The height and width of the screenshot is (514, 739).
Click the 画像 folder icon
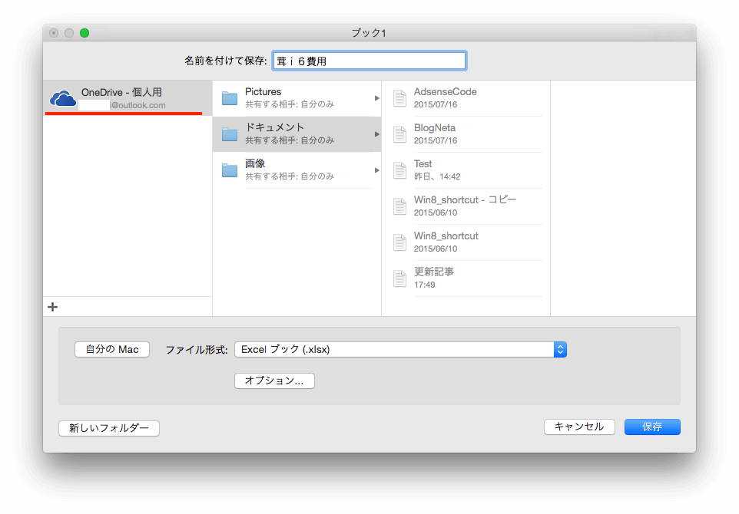click(230, 170)
